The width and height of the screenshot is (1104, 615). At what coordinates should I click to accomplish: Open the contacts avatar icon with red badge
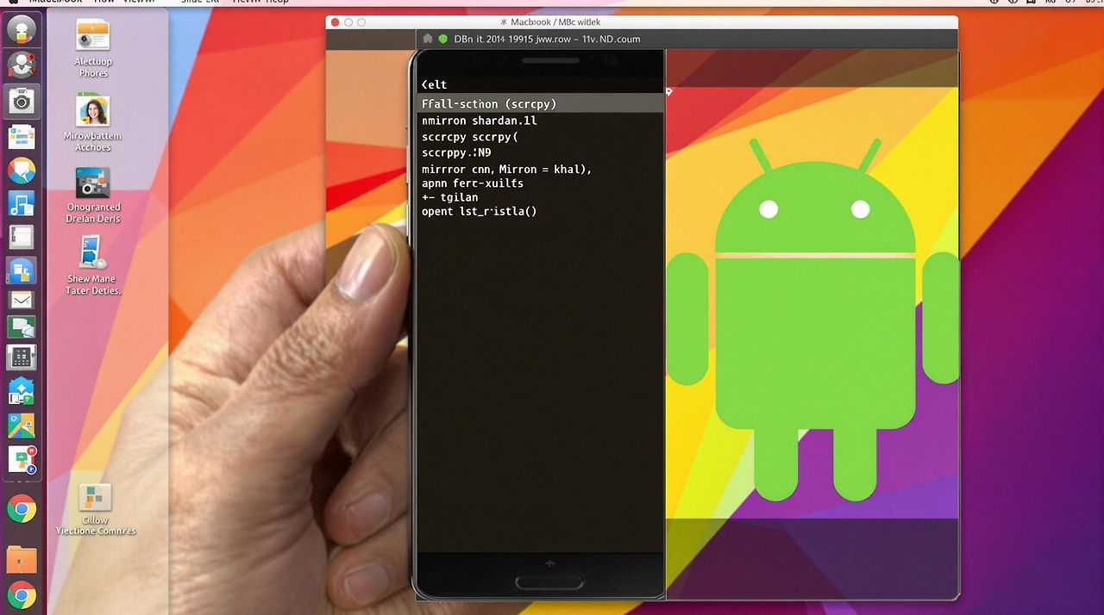[22, 65]
